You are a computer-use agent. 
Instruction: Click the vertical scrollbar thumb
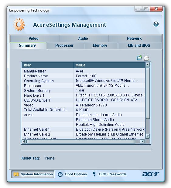(x=148, y=93)
